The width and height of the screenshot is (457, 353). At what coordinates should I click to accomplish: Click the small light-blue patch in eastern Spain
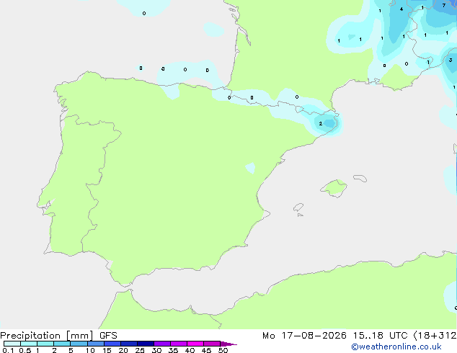point(250,168)
